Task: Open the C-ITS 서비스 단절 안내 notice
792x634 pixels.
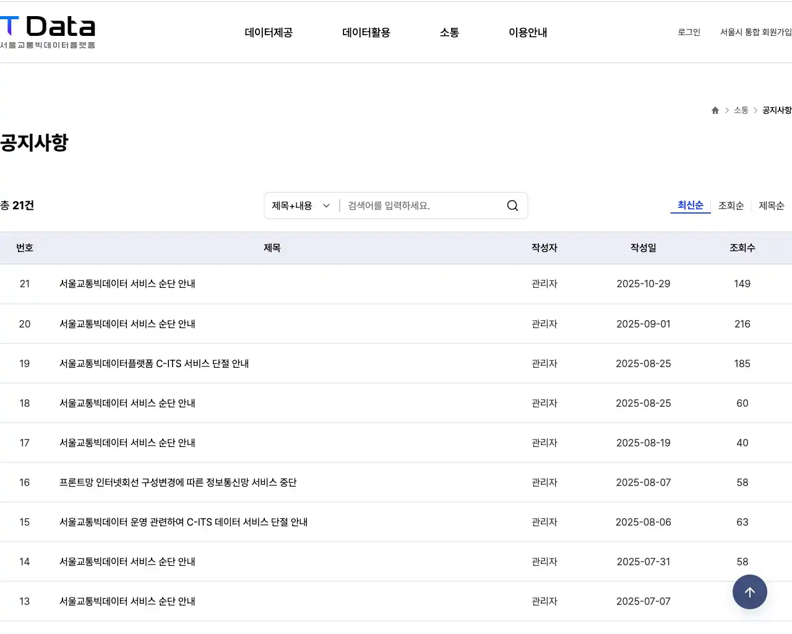Action: click(152, 363)
